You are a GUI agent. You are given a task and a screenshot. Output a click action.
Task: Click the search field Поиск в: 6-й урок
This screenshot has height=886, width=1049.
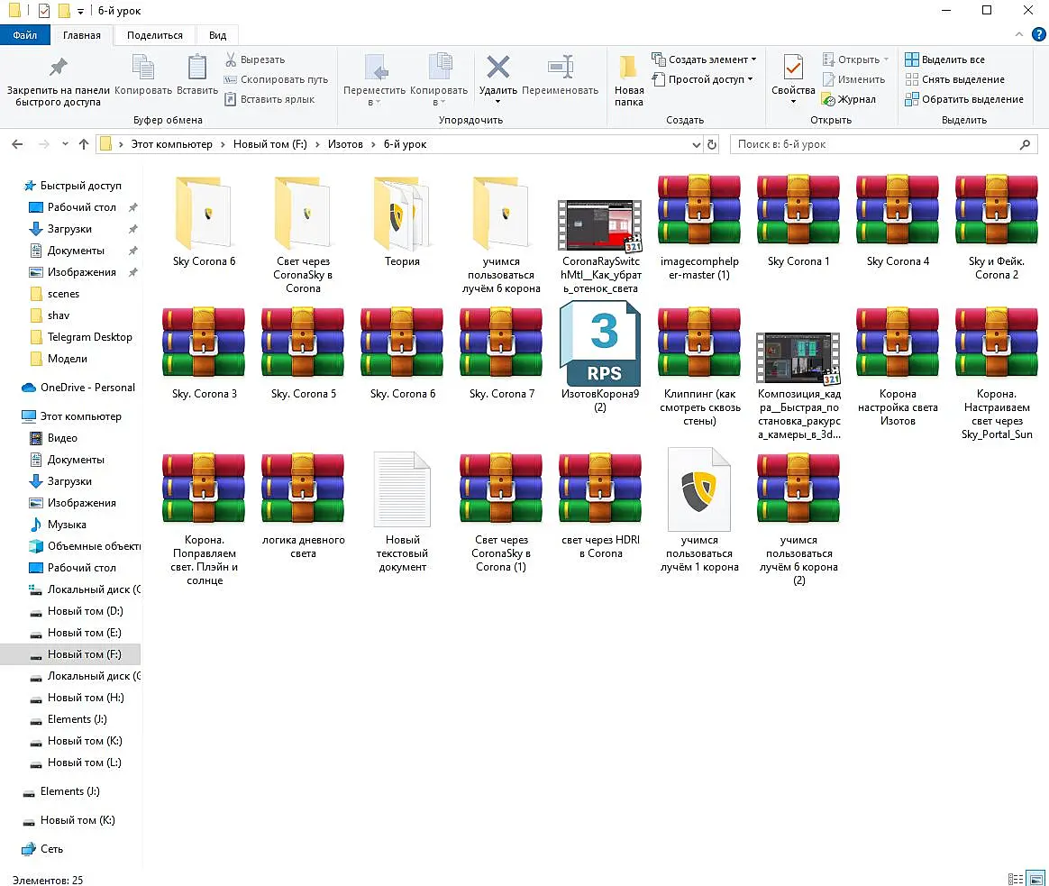pyautogui.click(x=883, y=144)
